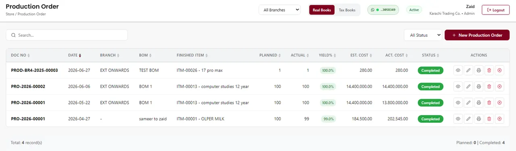516x151 pixels.
Task: Delete order PRO-2026-00002 using trash icon
Action: coord(489,86)
